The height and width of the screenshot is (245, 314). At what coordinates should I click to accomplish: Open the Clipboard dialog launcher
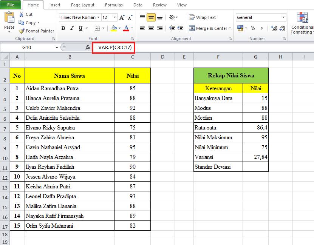(x=53, y=39)
